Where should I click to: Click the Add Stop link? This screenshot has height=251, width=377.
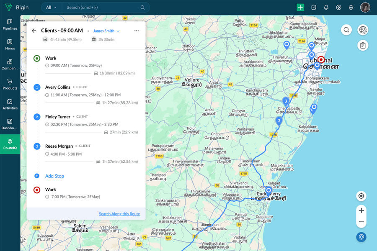(54, 176)
